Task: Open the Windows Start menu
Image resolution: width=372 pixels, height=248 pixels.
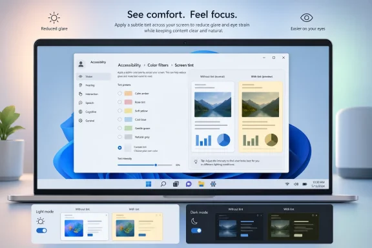Action: tap(149, 184)
